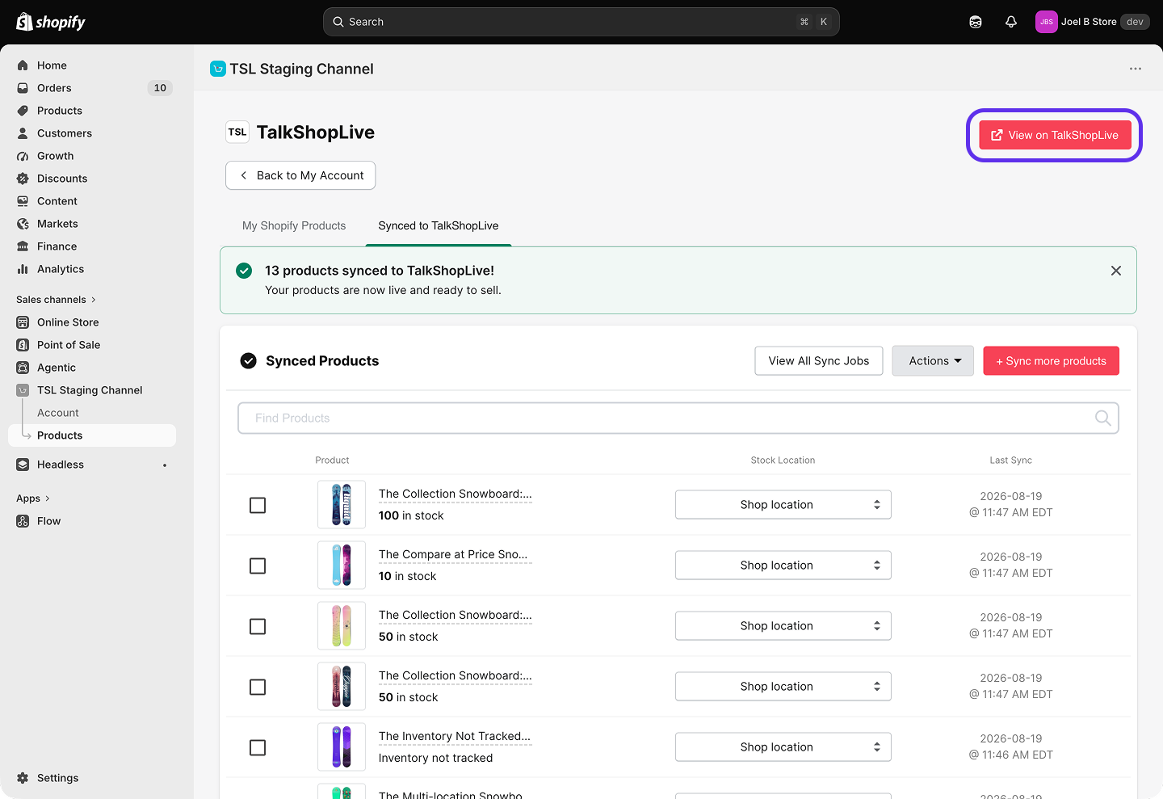
Task: Click the TSL Staging Channel header icon
Action: coord(218,69)
